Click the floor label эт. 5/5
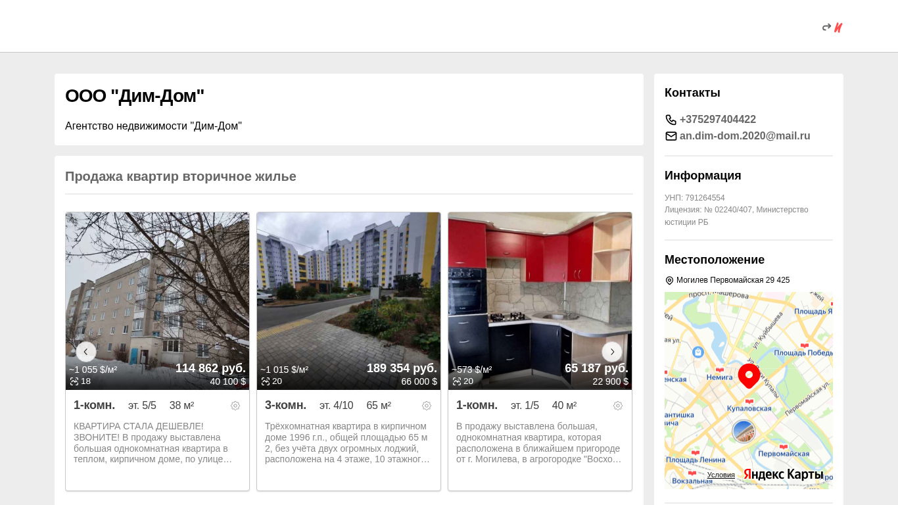 pos(142,406)
